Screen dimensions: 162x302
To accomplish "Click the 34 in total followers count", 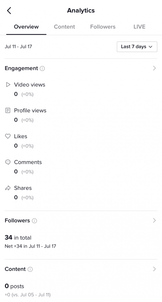I will point(18,237).
